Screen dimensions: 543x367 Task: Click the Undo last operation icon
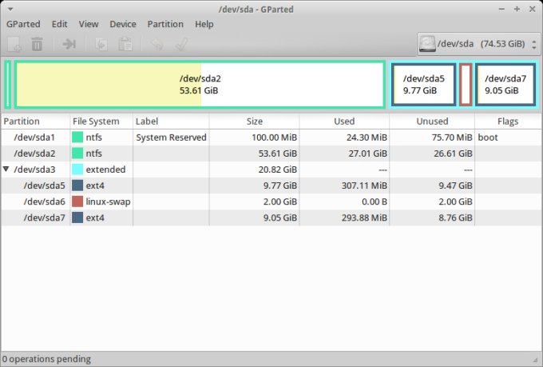pyautogui.click(x=157, y=44)
